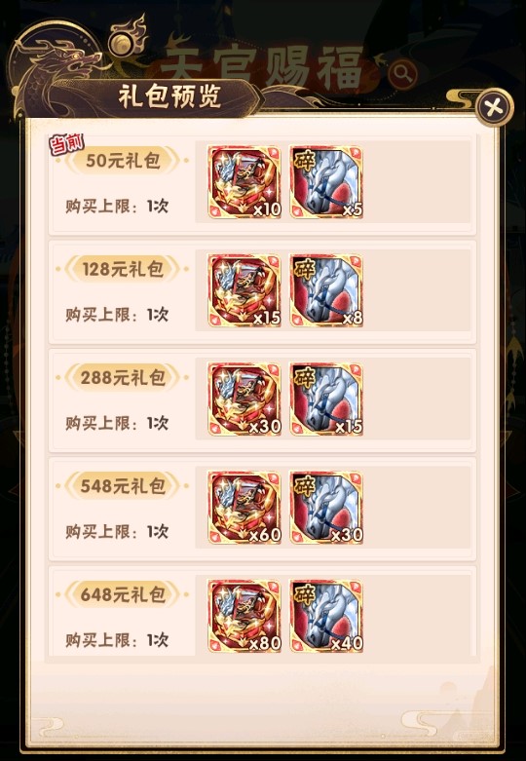Tap the horse fragment x15 icon
Viewport: 526px width, 761px height.
[x=326, y=399]
